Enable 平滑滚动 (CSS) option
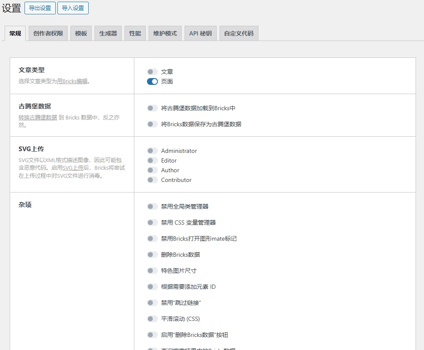 coord(152,319)
